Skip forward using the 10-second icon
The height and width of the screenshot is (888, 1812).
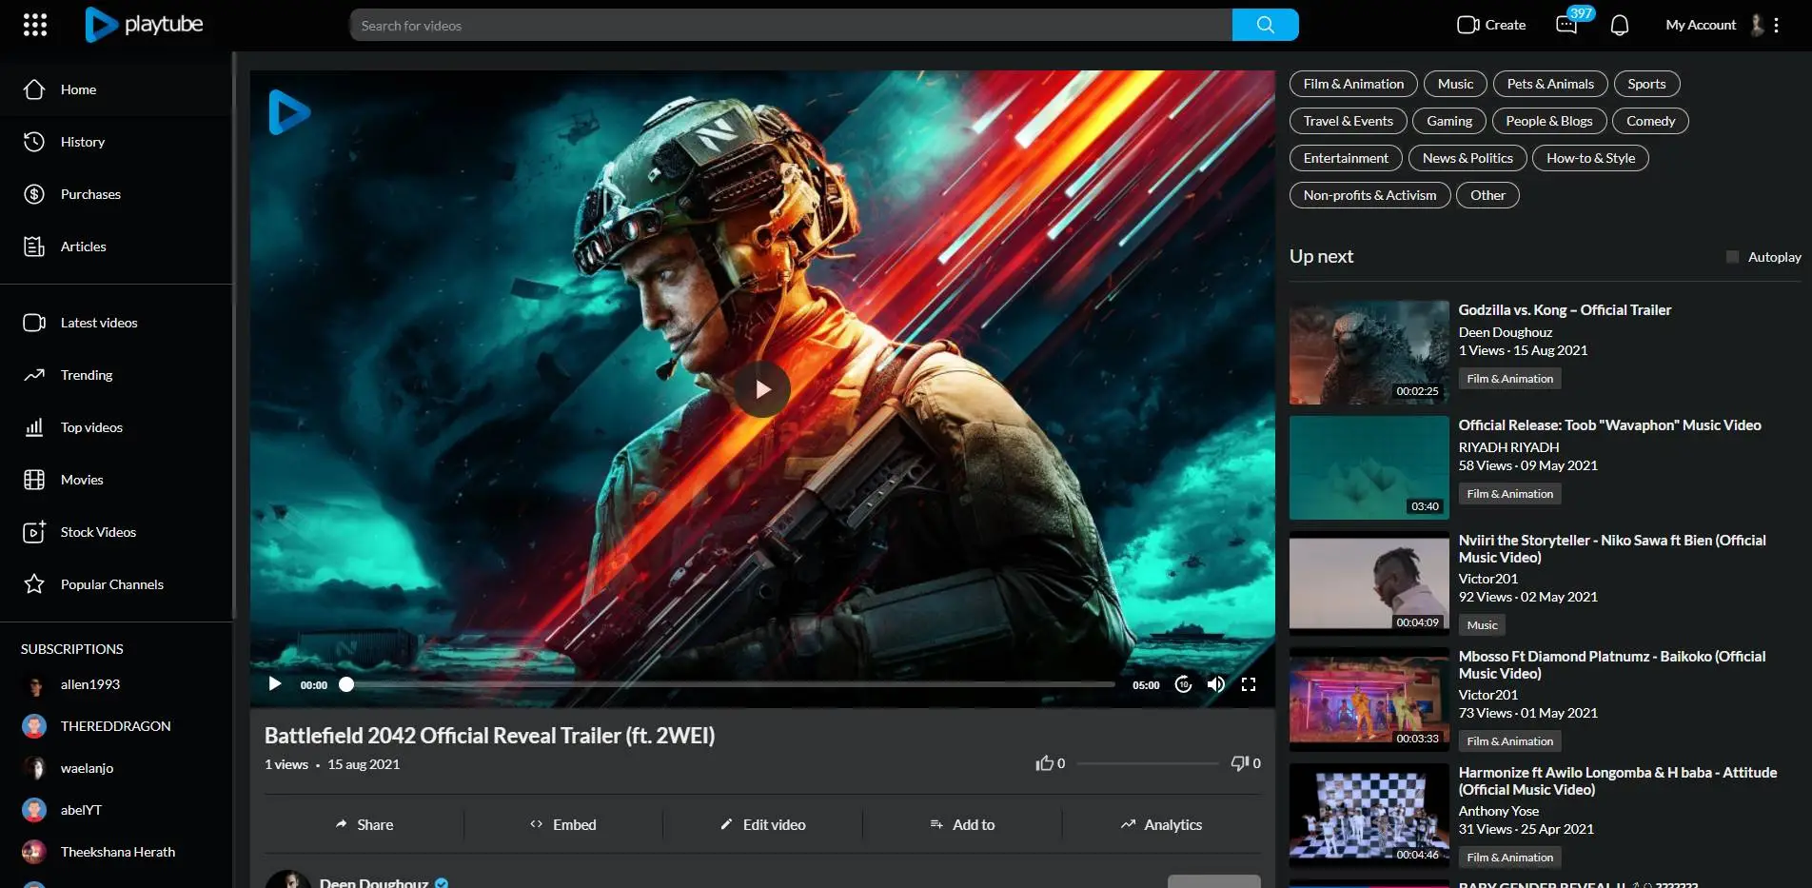1183,684
